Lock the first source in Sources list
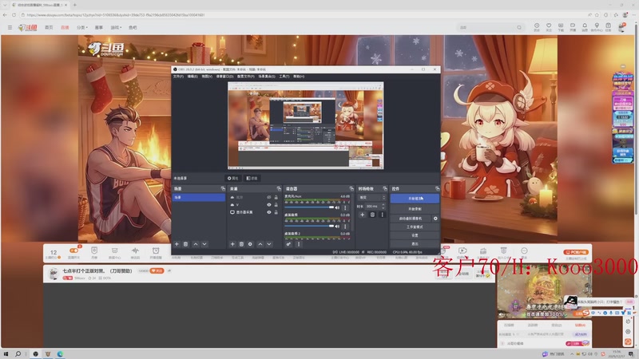 [x=276, y=197]
